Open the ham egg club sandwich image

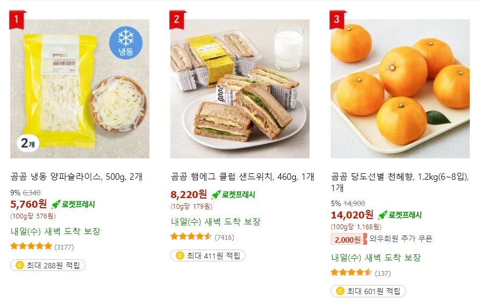(240, 89)
